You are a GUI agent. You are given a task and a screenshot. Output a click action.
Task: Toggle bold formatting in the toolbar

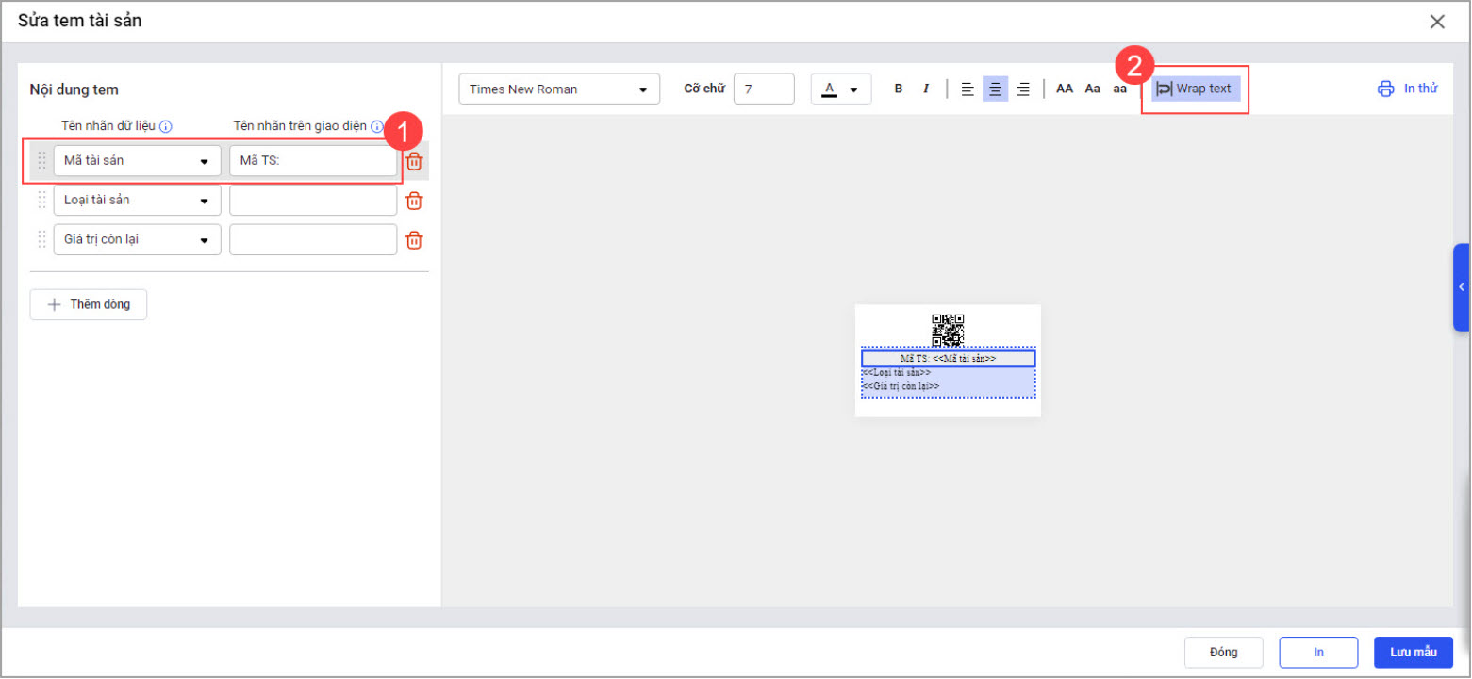pyautogui.click(x=898, y=89)
